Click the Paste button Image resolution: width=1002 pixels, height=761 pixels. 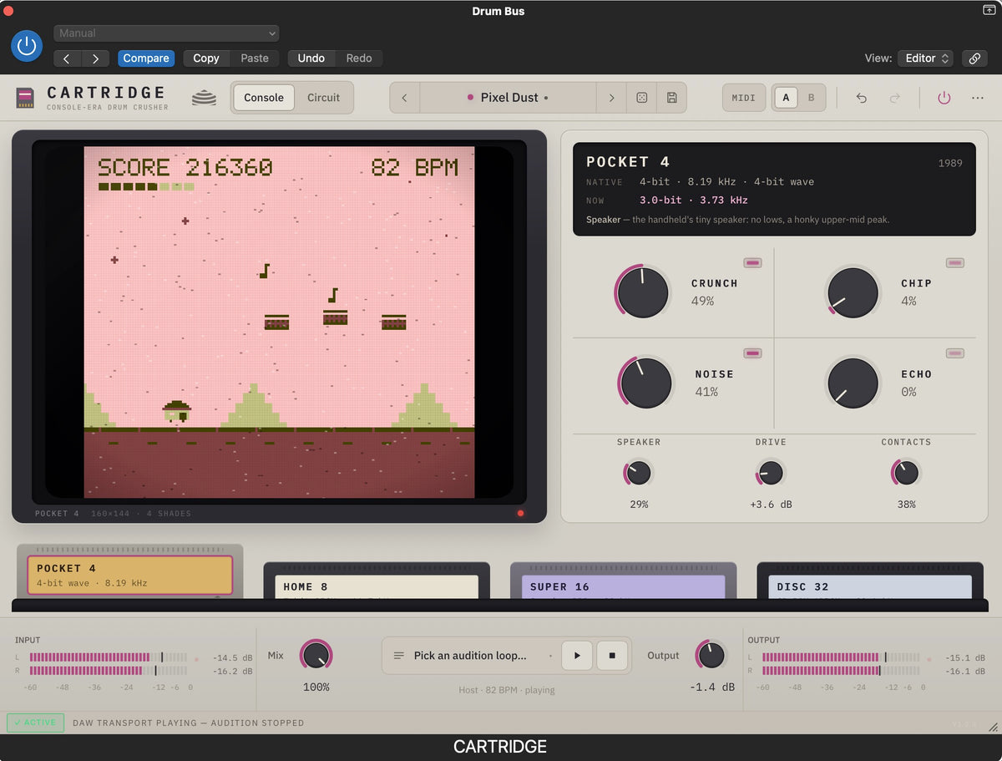click(255, 58)
